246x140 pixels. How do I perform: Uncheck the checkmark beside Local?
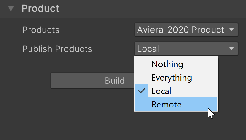[142, 91]
